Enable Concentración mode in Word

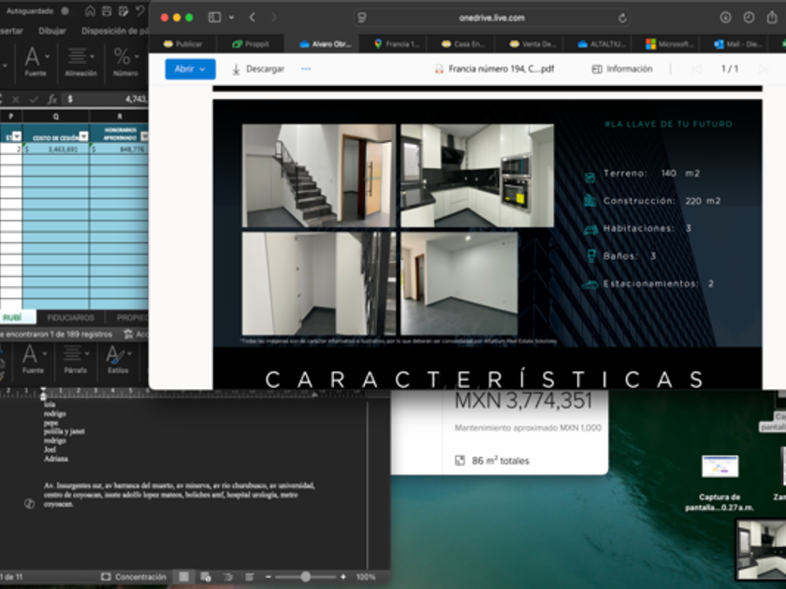[x=134, y=577]
